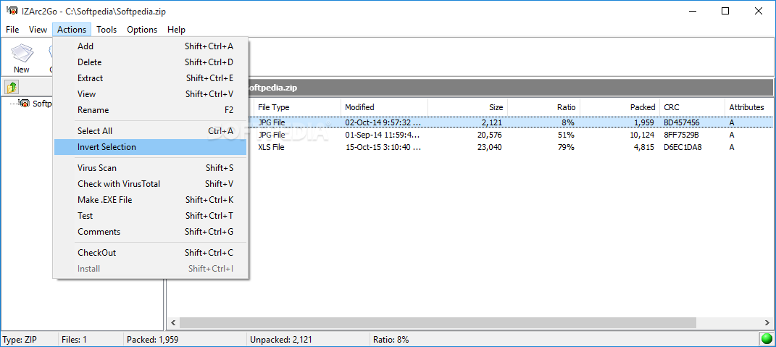
Task: Choose View in the Actions dropdown list
Action: (x=151, y=94)
